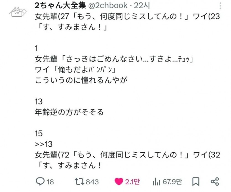Click the >>13 reply reference
Image resolution: width=231 pixels, height=192 pixels.
pyautogui.click(x=44, y=144)
